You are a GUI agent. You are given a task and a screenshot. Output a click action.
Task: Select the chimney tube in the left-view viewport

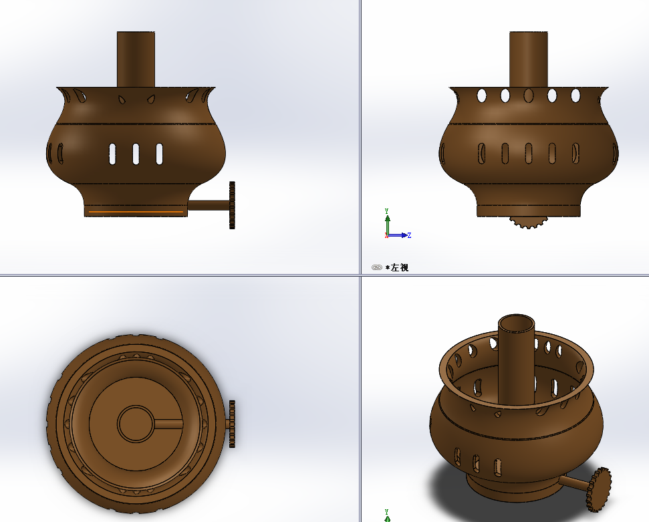tap(529, 59)
